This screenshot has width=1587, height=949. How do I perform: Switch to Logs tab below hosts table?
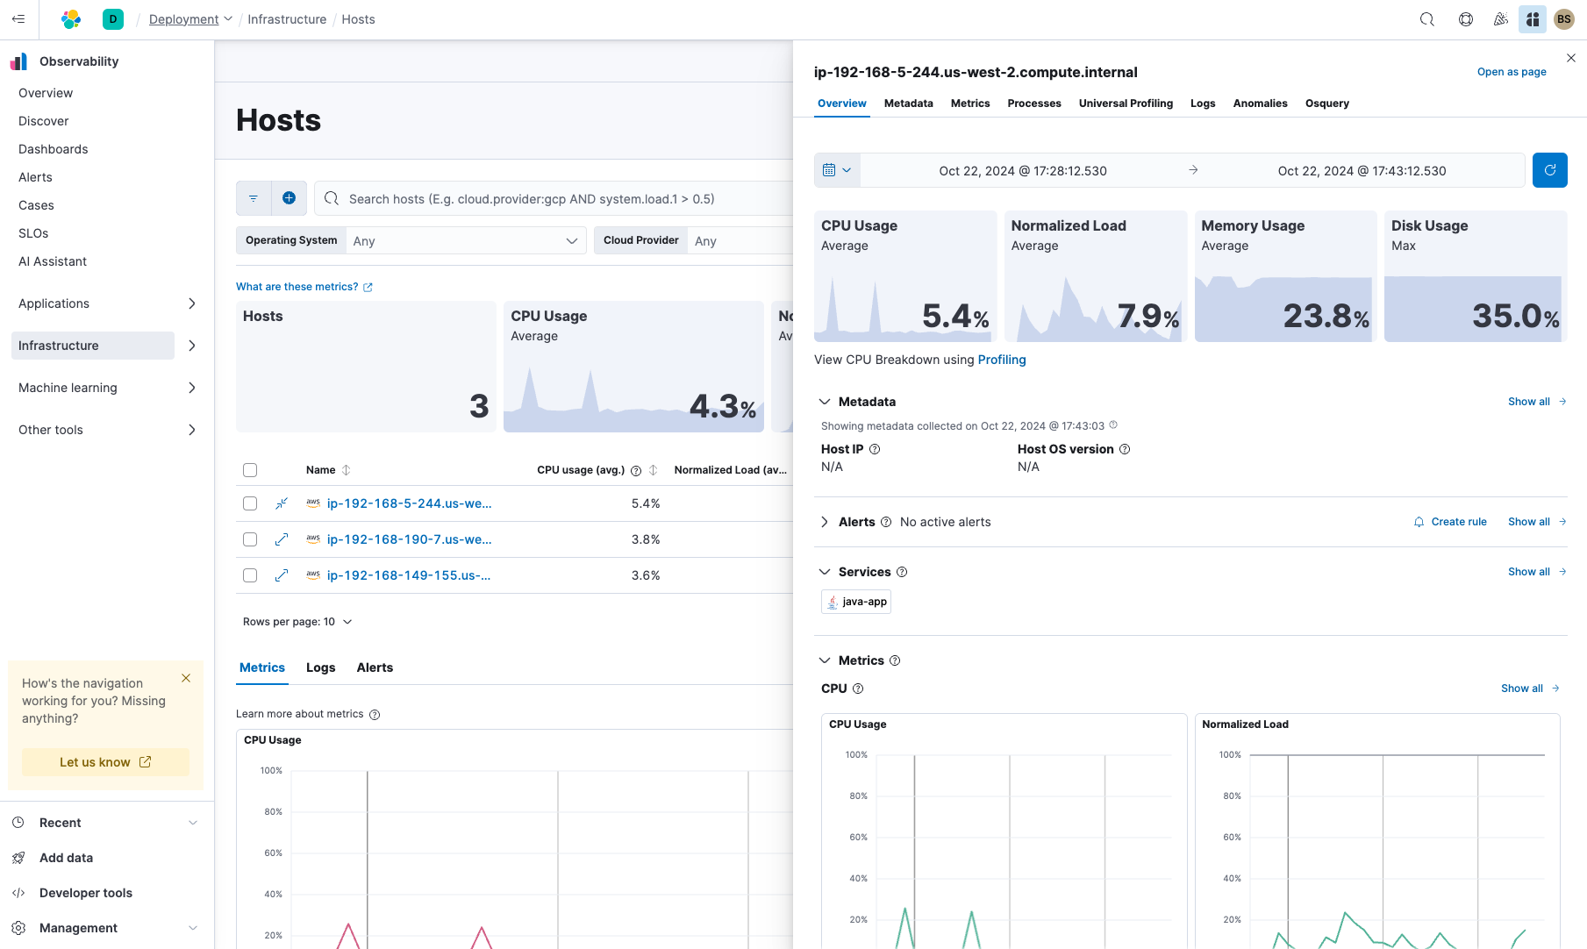pos(320,667)
